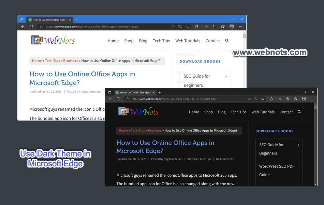Open tab actions menu in light Edge window

click(22, 20)
